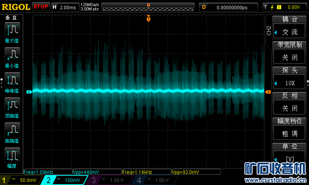Switch to the channel 4 tab

(155, 180)
